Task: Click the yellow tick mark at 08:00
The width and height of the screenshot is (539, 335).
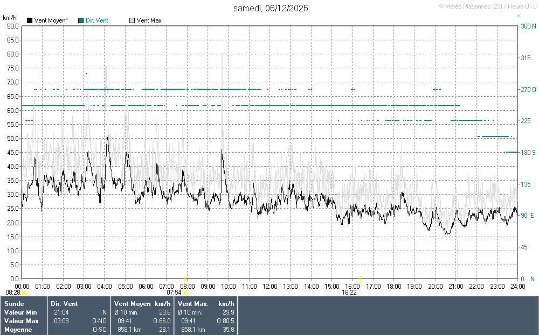Action: (x=185, y=280)
